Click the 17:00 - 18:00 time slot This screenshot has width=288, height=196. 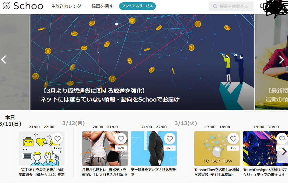(217, 127)
